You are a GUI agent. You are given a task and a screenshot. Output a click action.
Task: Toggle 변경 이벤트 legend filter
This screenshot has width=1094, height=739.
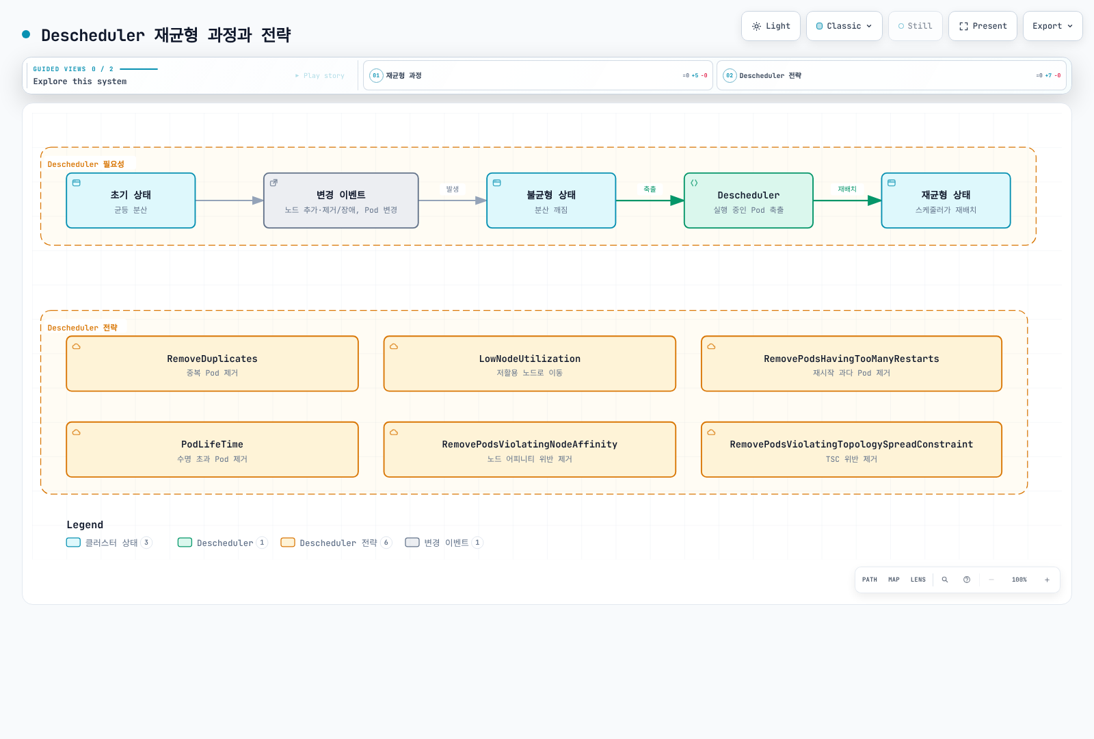(444, 543)
